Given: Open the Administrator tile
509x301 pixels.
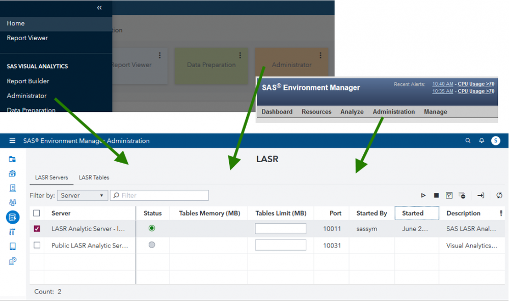Looking at the screenshot, I should pyautogui.click(x=292, y=63).
